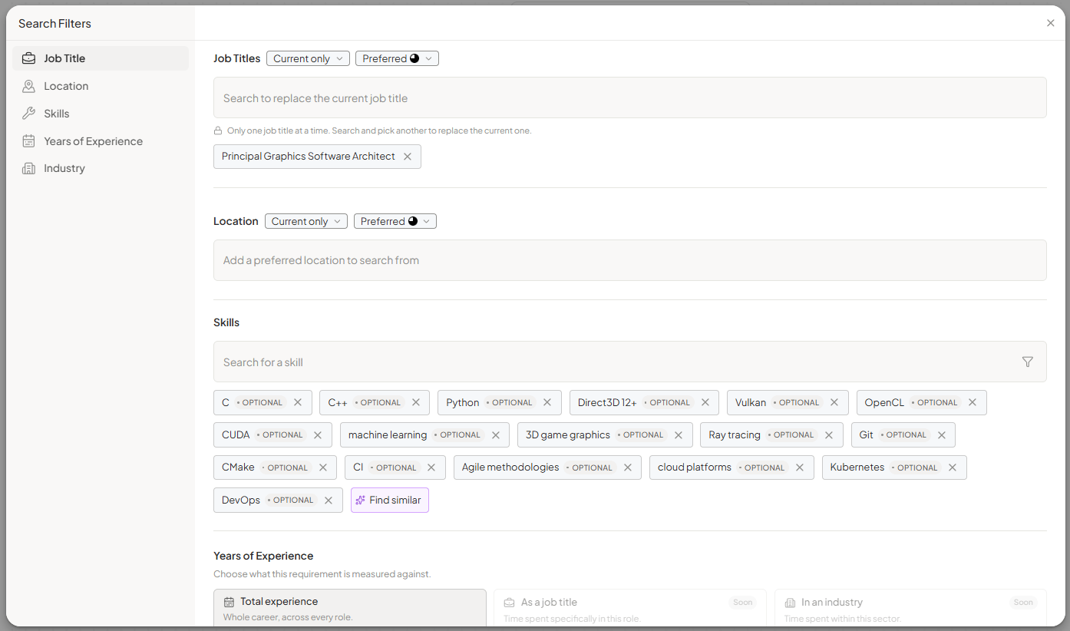Viewport: 1070px width, 631px height.
Task: Remove the cloud platforms skill chip
Action: click(800, 467)
